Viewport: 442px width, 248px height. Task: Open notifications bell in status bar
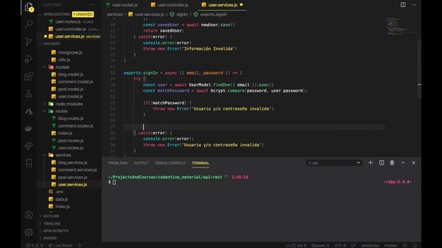(x=415, y=245)
